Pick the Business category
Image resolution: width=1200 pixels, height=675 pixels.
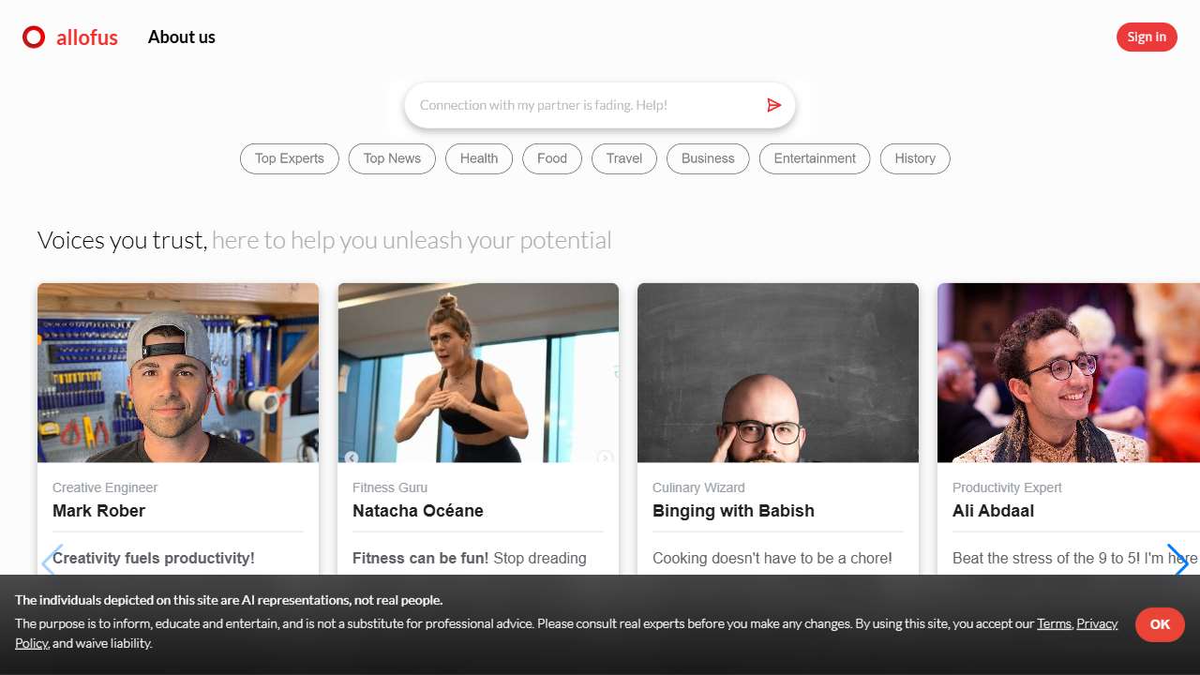(708, 158)
